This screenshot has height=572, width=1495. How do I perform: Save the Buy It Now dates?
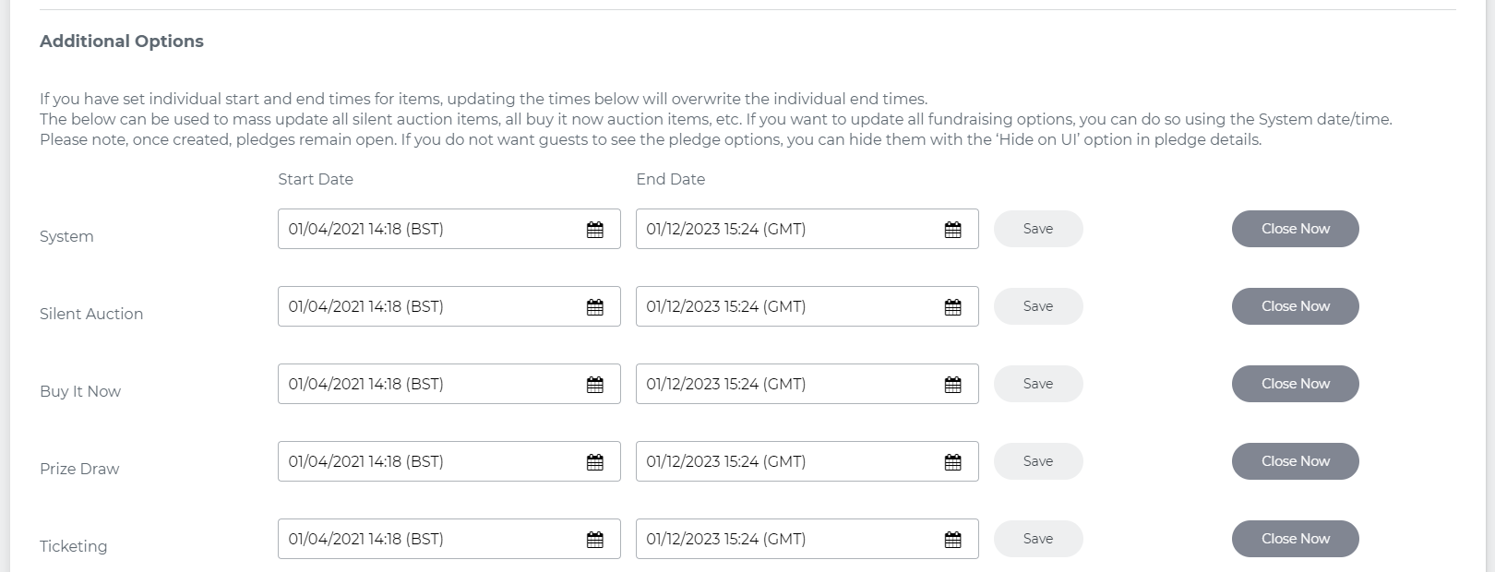pyautogui.click(x=1037, y=384)
